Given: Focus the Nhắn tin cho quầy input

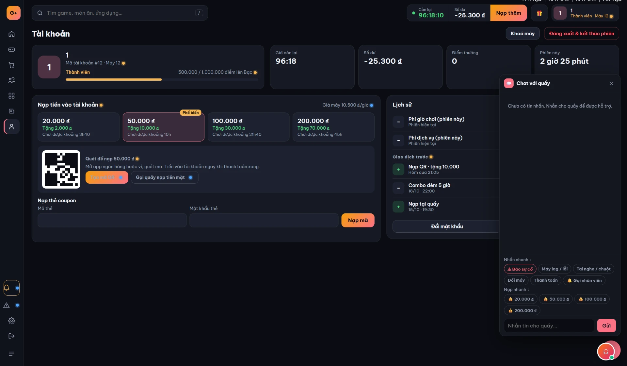Looking at the screenshot, I should click(549, 325).
